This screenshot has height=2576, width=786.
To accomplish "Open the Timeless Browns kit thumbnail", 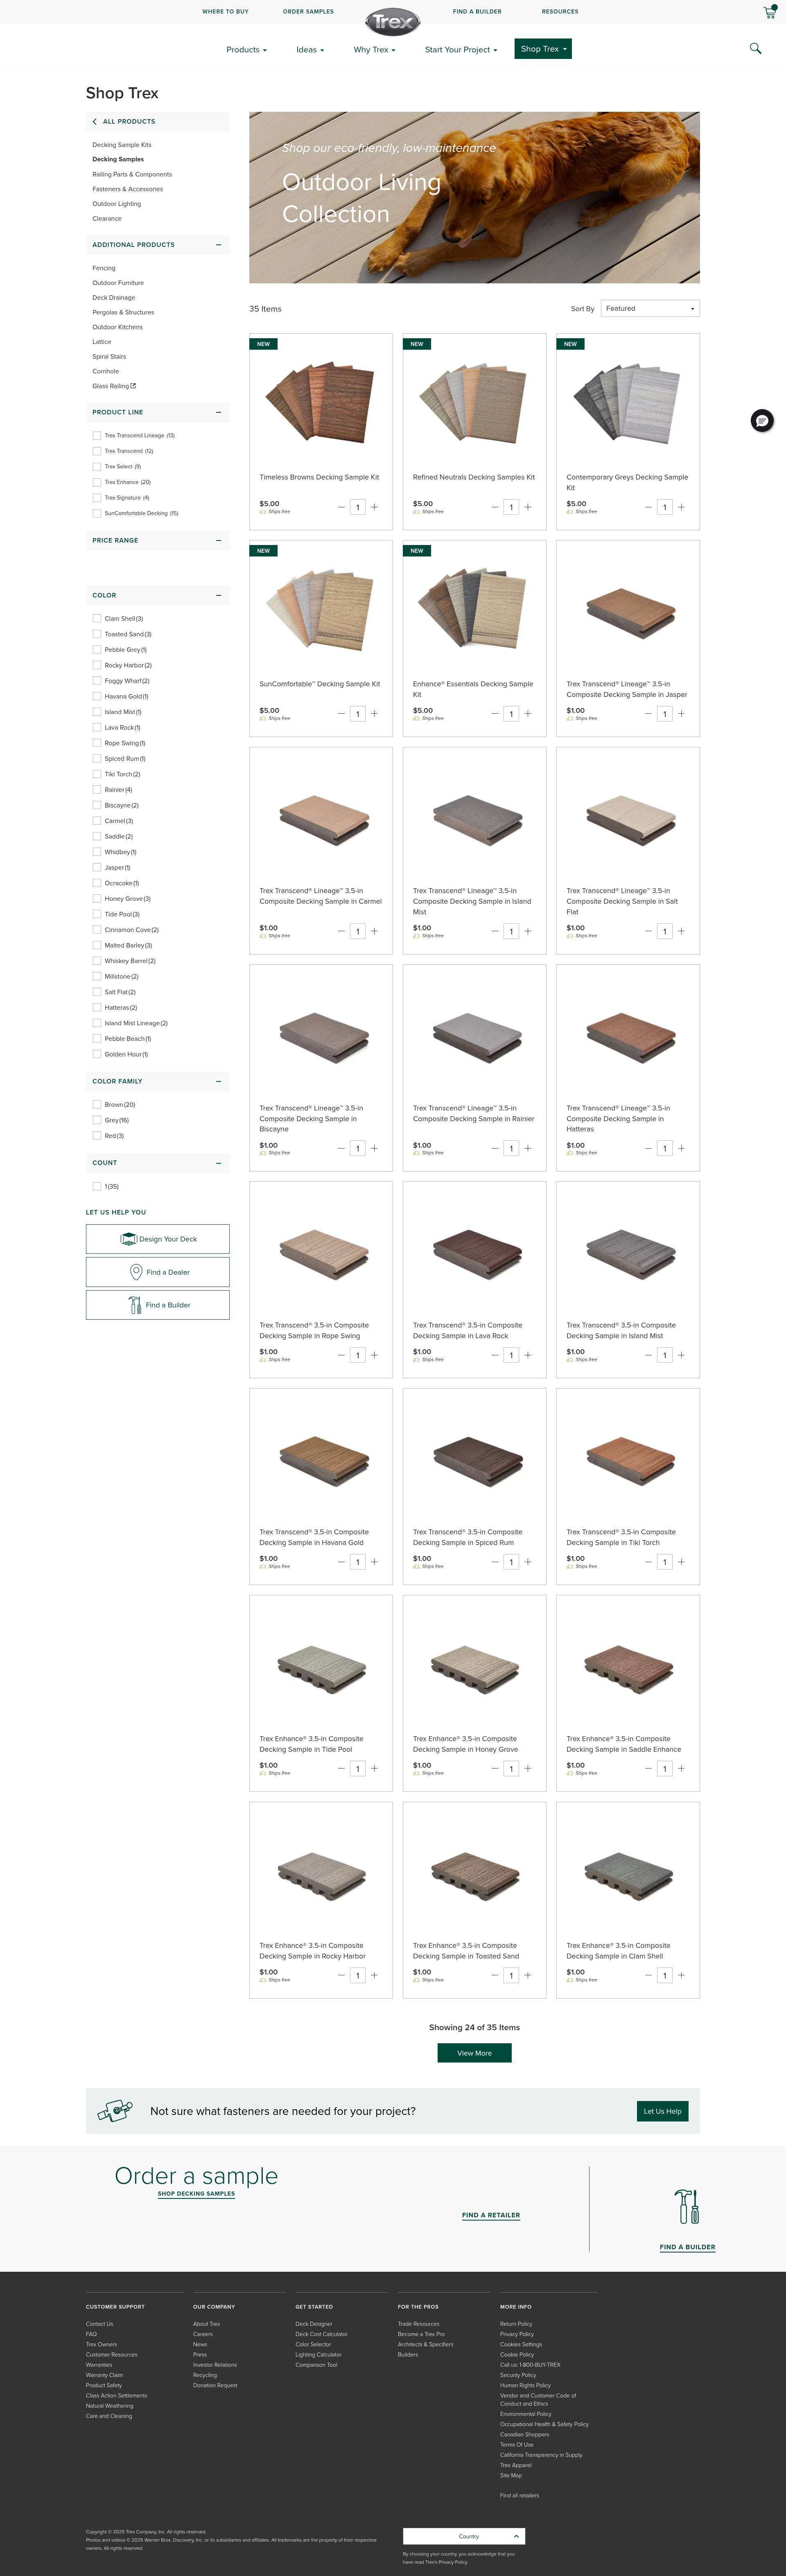I will pos(320,403).
